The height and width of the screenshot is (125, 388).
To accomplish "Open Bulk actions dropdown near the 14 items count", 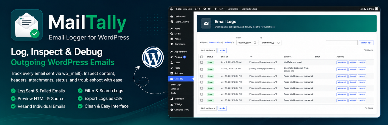I will (208, 108).
